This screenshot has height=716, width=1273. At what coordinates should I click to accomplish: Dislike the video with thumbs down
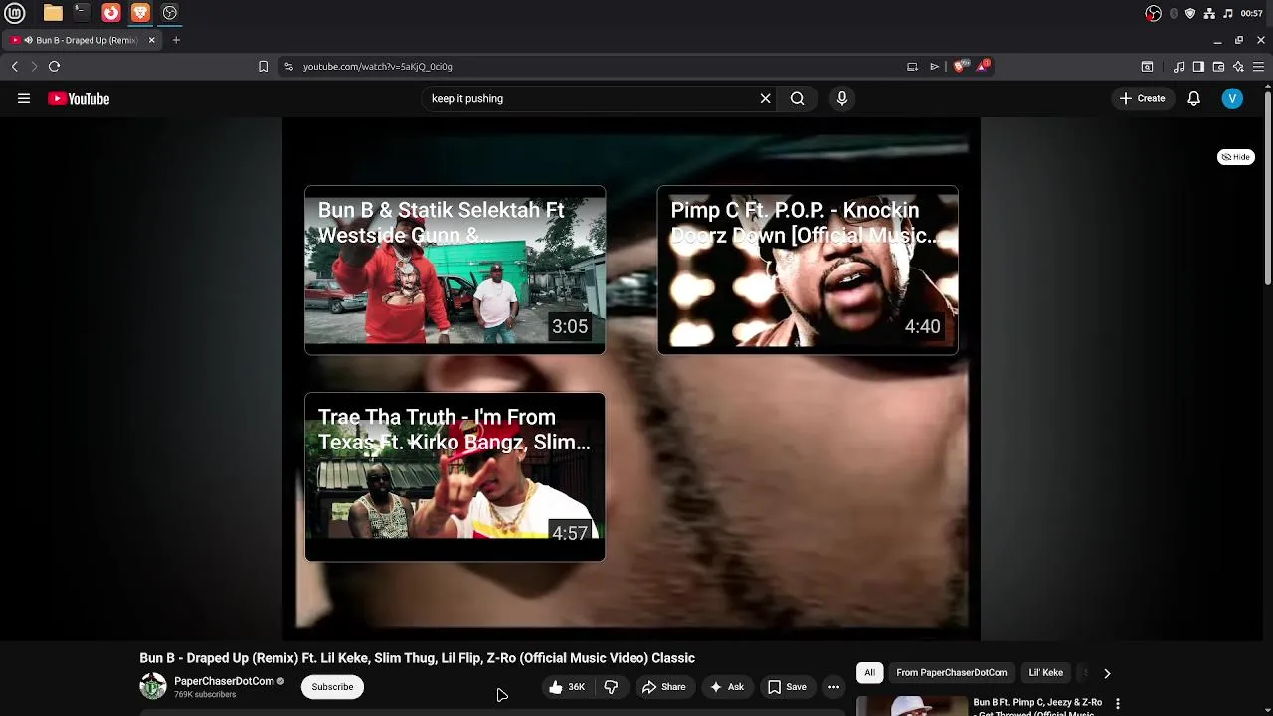(x=611, y=687)
